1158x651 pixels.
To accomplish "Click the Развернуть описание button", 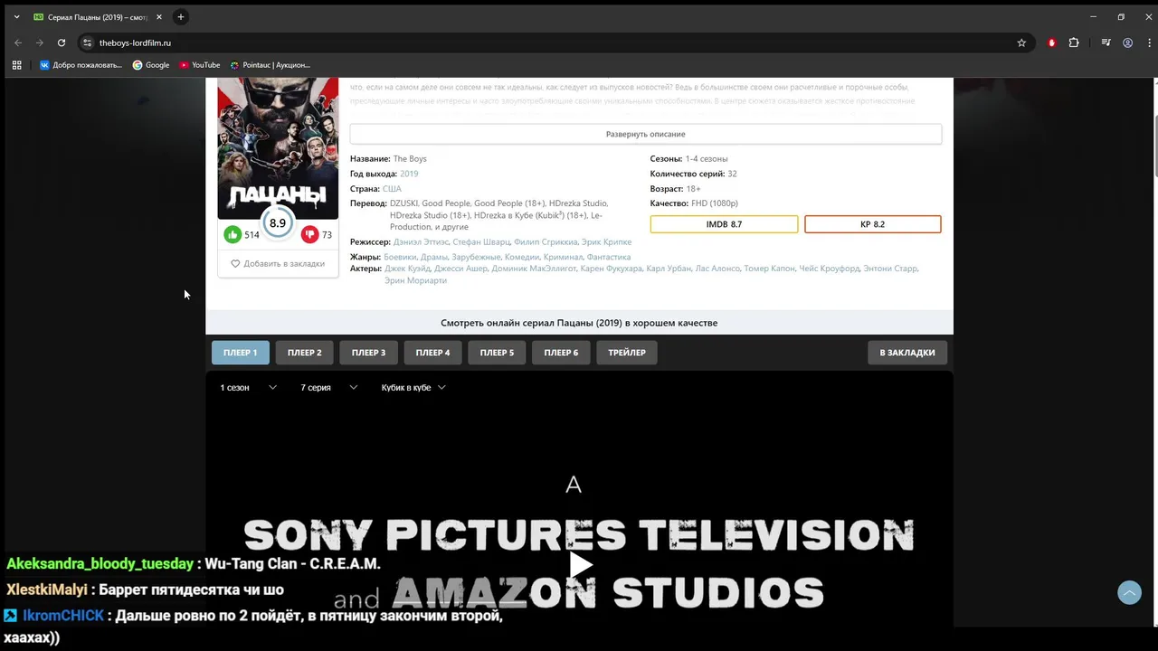I will 646,134.
